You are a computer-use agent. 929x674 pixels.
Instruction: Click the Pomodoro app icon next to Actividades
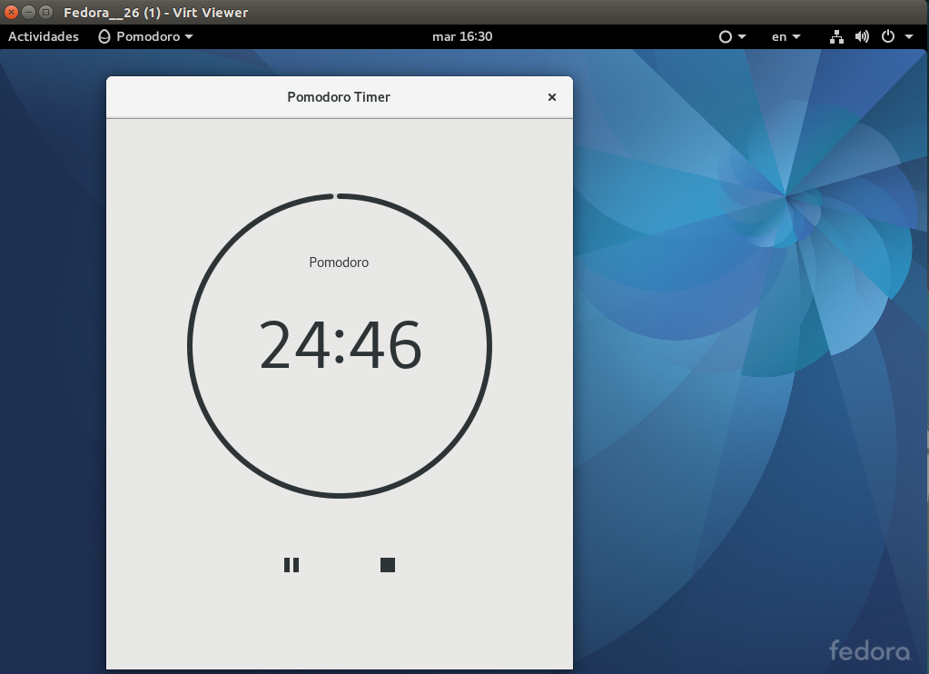coord(104,36)
